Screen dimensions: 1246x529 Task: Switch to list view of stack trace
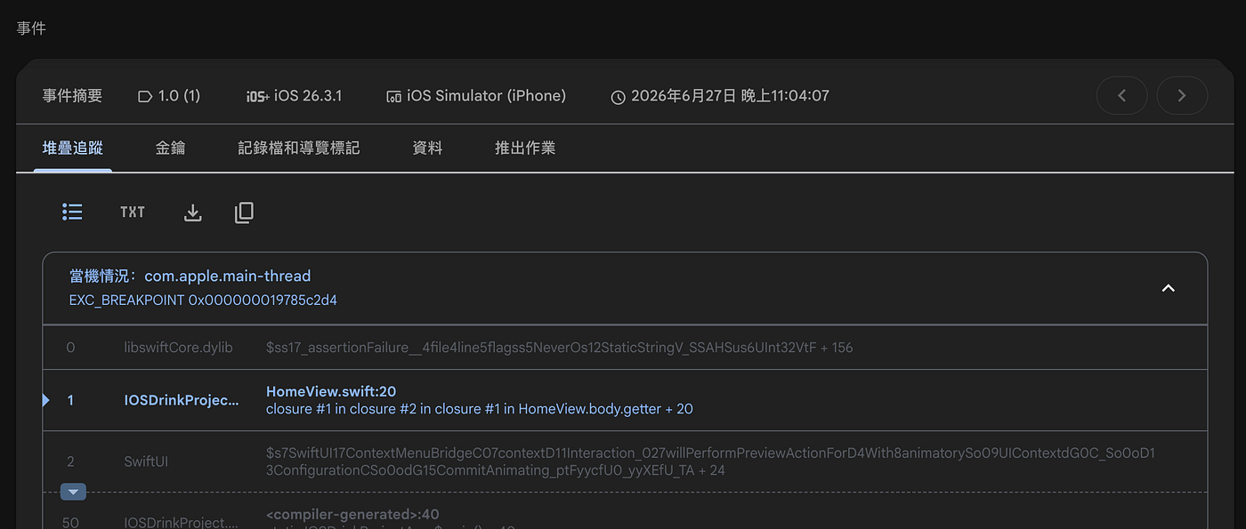(72, 212)
